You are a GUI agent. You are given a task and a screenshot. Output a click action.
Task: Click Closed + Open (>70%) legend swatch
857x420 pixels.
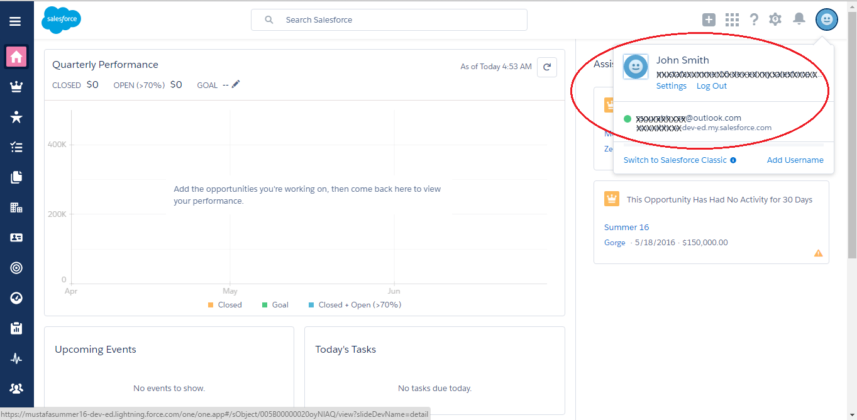click(311, 305)
